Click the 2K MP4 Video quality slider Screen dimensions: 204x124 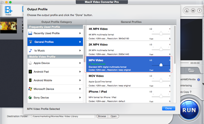[x=161, y=49]
